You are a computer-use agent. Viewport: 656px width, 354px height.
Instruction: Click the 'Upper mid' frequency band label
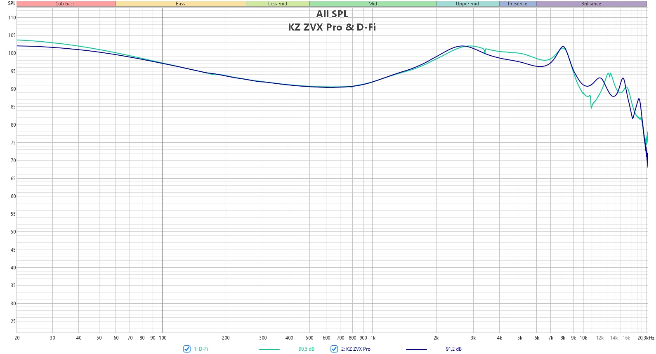467,4
